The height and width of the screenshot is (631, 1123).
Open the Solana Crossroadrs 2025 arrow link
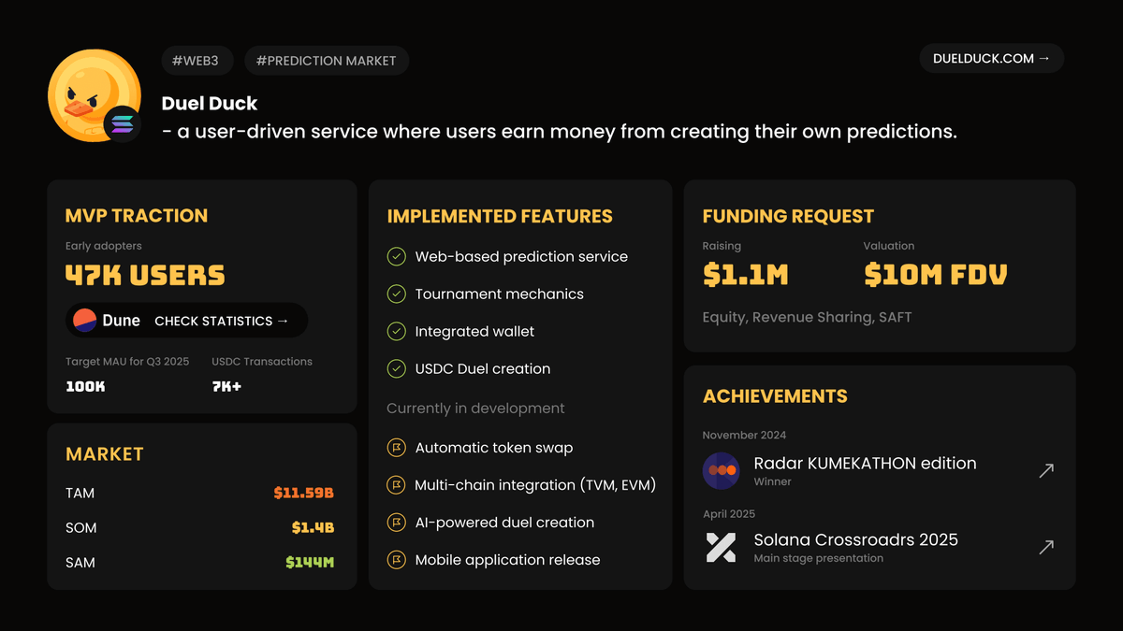pyautogui.click(x=1046, y=547)
